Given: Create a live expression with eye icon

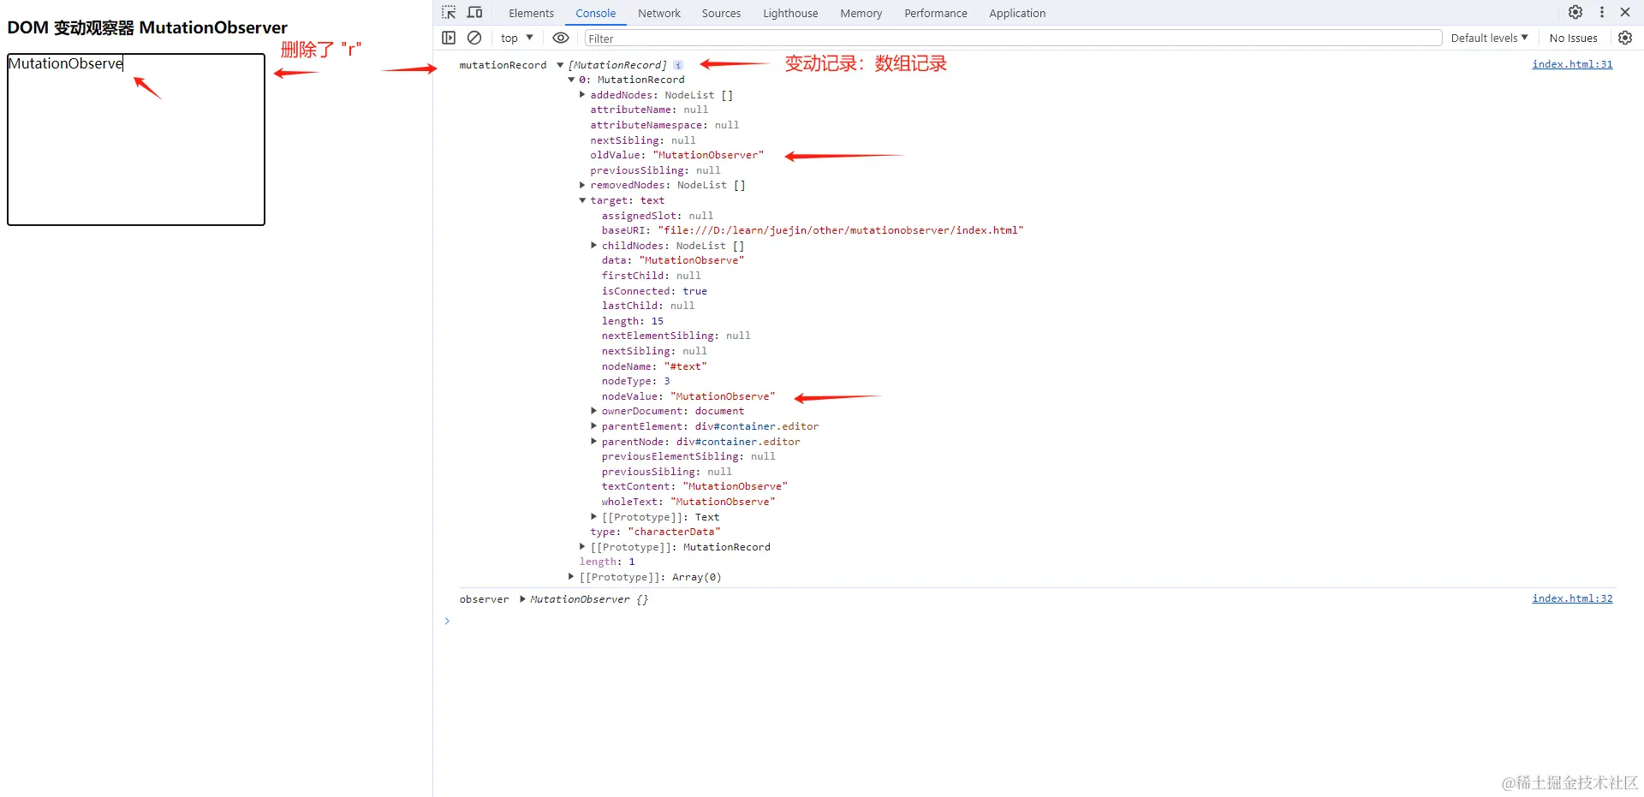Looking at the screenshot, I should tap(561, 38).
